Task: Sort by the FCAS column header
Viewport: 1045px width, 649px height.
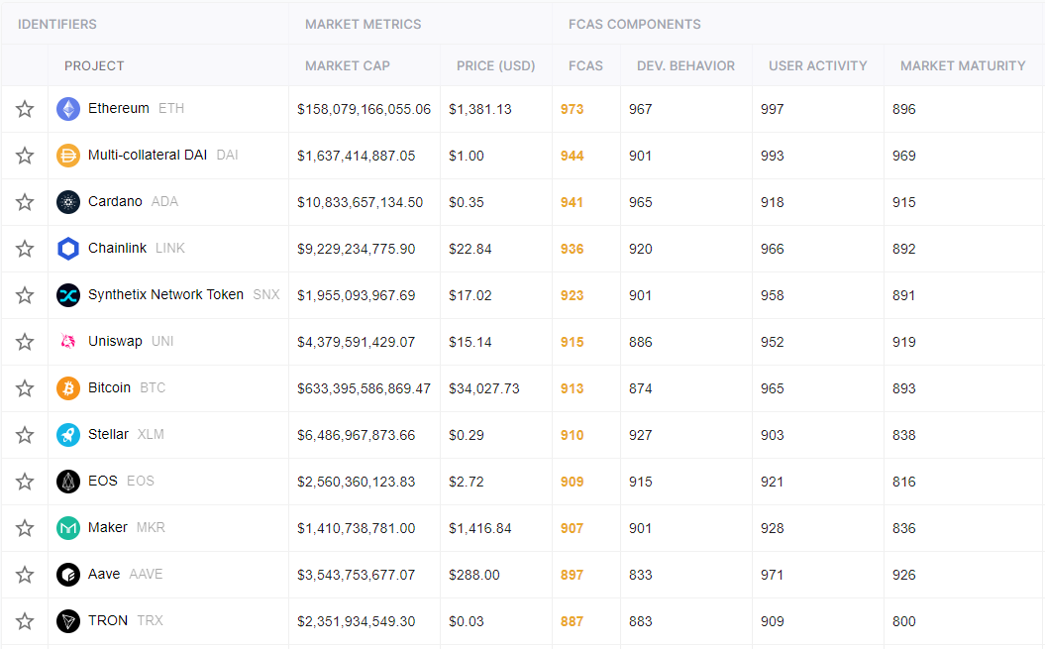Action: coord(585,66)
